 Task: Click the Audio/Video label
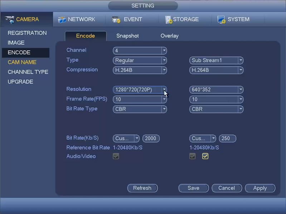click(x=81, y=156)
